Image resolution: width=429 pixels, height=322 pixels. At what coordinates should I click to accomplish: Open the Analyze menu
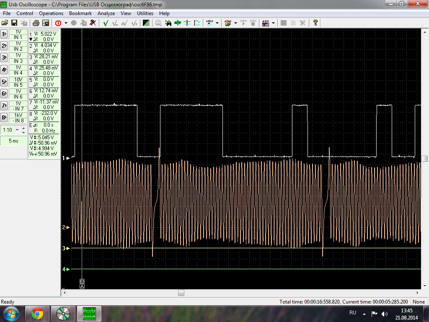[106, 13]
